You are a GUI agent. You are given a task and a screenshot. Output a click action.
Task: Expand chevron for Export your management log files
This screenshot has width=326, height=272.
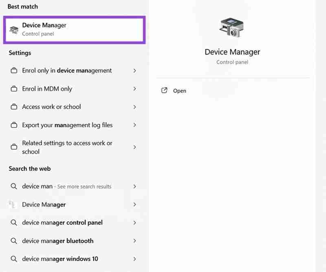tap(135, 125)
